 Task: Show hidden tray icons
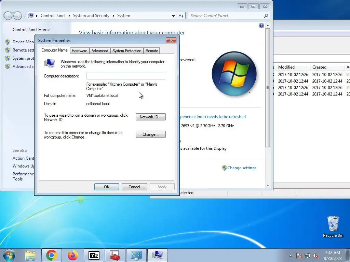pos(291,256)
